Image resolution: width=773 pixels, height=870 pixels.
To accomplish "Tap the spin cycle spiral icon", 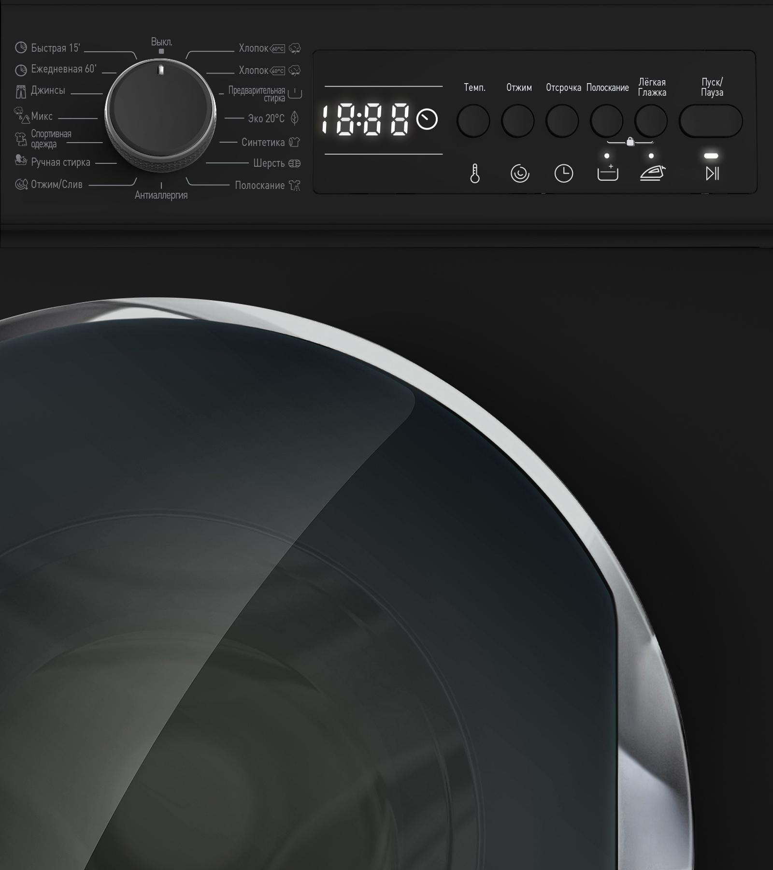I will pos(520,174).
